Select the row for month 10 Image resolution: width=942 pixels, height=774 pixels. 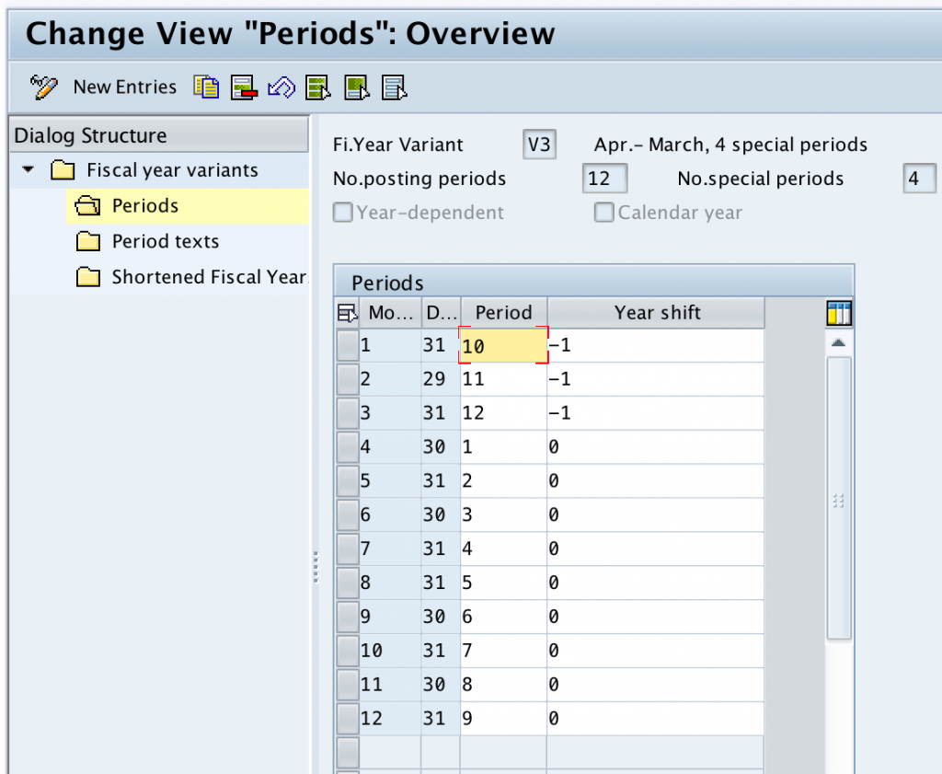[347, 651]
